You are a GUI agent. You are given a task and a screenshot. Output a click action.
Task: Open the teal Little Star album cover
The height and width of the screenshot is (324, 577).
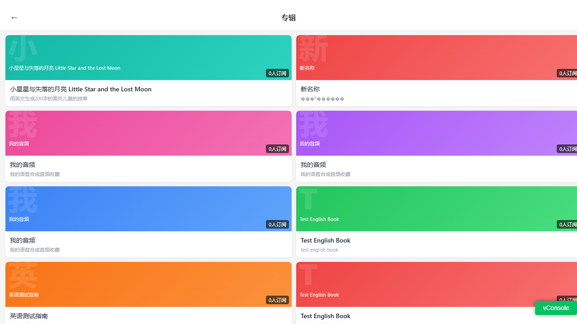click(x=148, y=58)
